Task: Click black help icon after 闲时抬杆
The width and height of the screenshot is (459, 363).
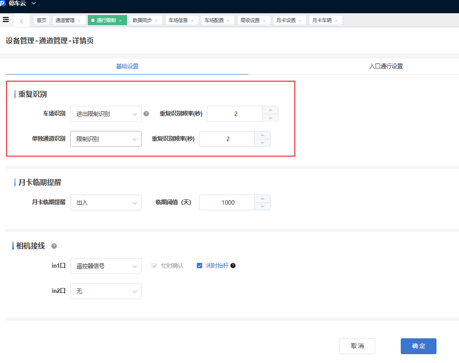Action: pos(233,266)
